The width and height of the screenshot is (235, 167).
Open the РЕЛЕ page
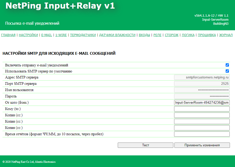click(x=157, y=35)
